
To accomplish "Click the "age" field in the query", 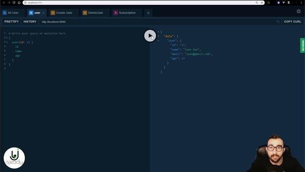I will pos(18,55).
